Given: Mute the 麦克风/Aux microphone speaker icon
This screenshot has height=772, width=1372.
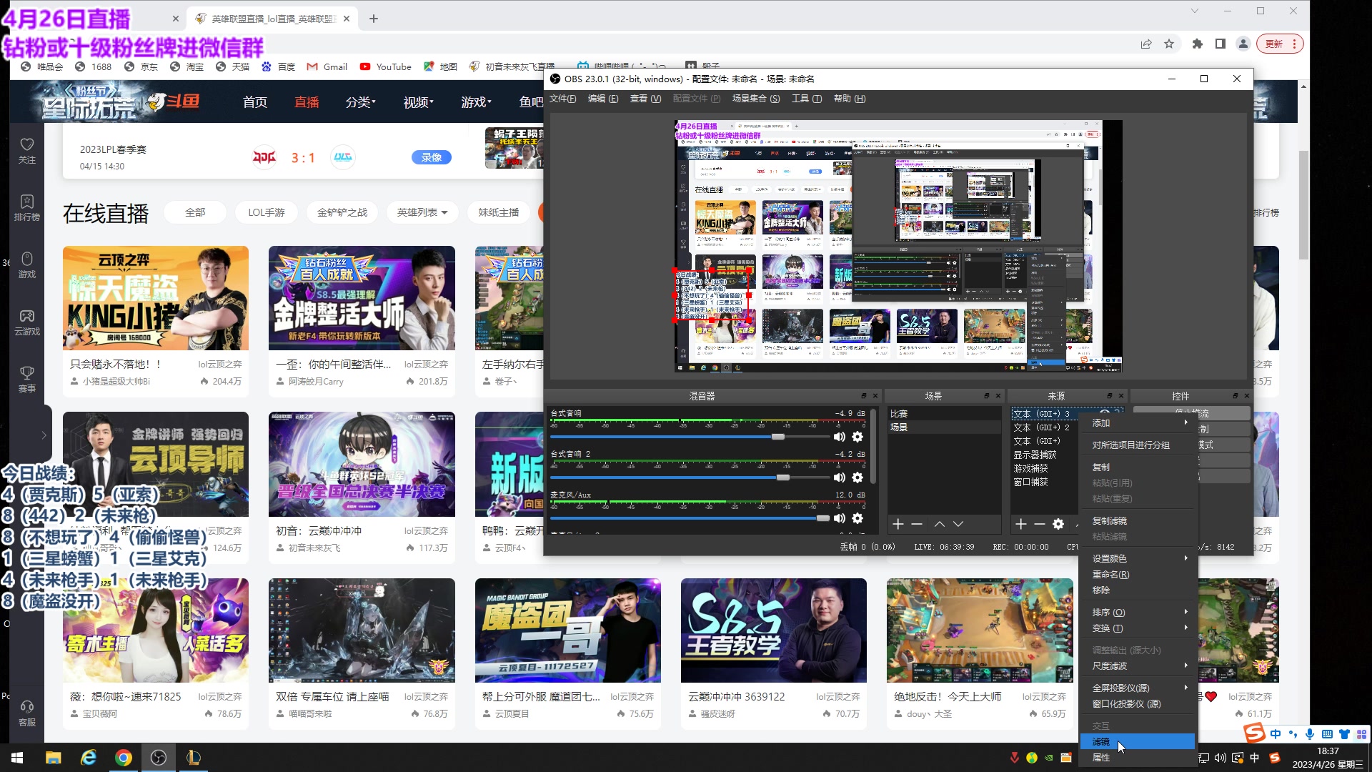Looking at the screenshot, I should click(x=840, y=518).
